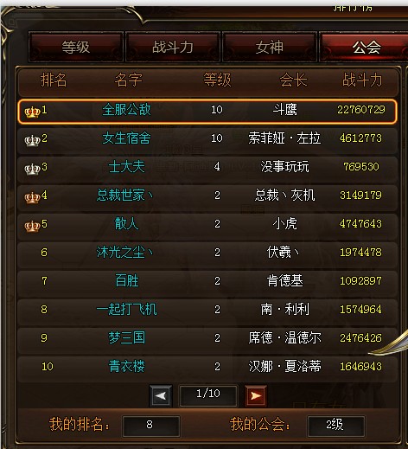The width and height of the screenshot is (408, 449).
Task: Switch to the 等级 ranking tab
Action: 76,47
